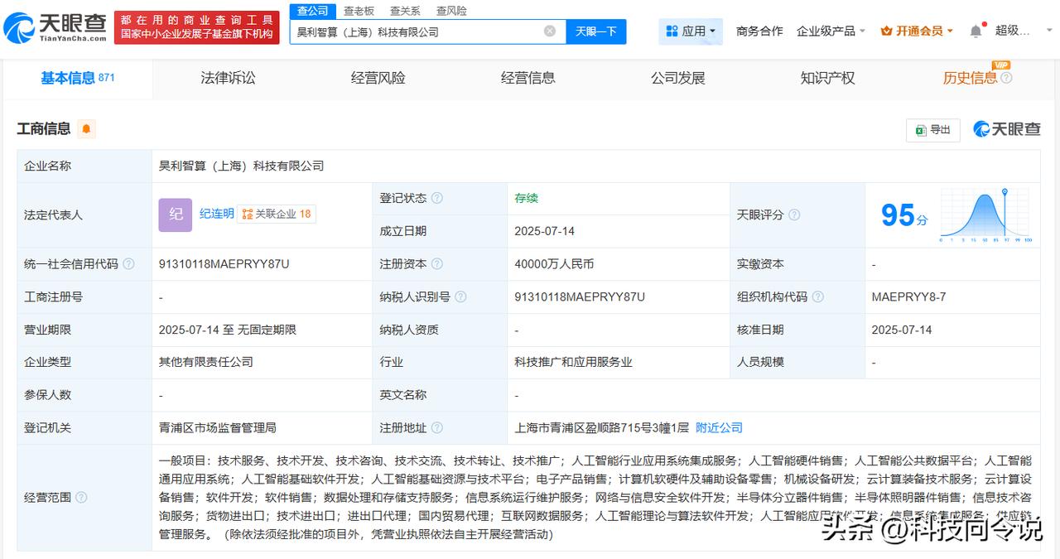
Task: Open the notification bell icon
Action: 976,31
